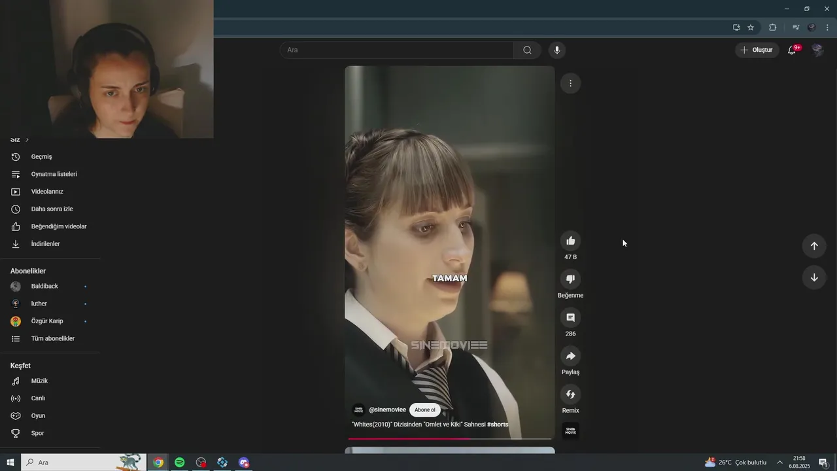This screenshot has height=471, width=837.
Task: Seek on the Short's progress bar
Action: (x=450, y=438)
